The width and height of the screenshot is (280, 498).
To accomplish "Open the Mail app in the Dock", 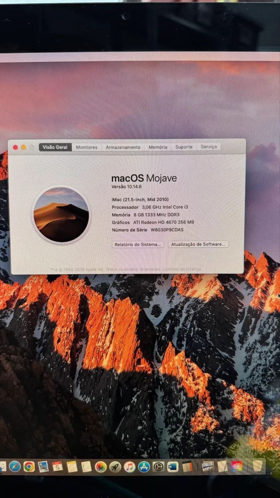I will (x=43, y=466).
